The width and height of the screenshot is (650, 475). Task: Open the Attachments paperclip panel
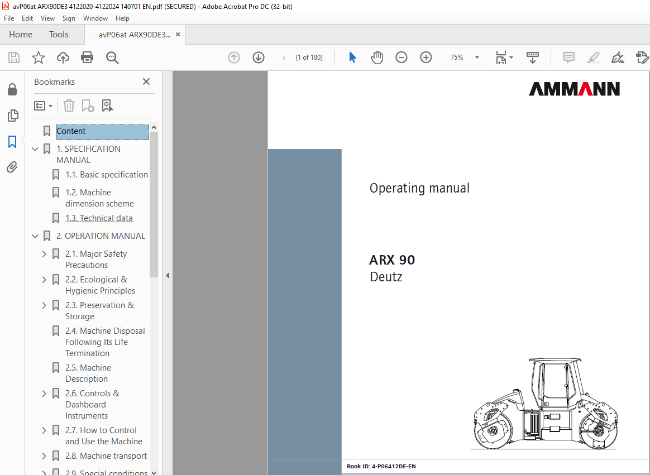point(12,167)
